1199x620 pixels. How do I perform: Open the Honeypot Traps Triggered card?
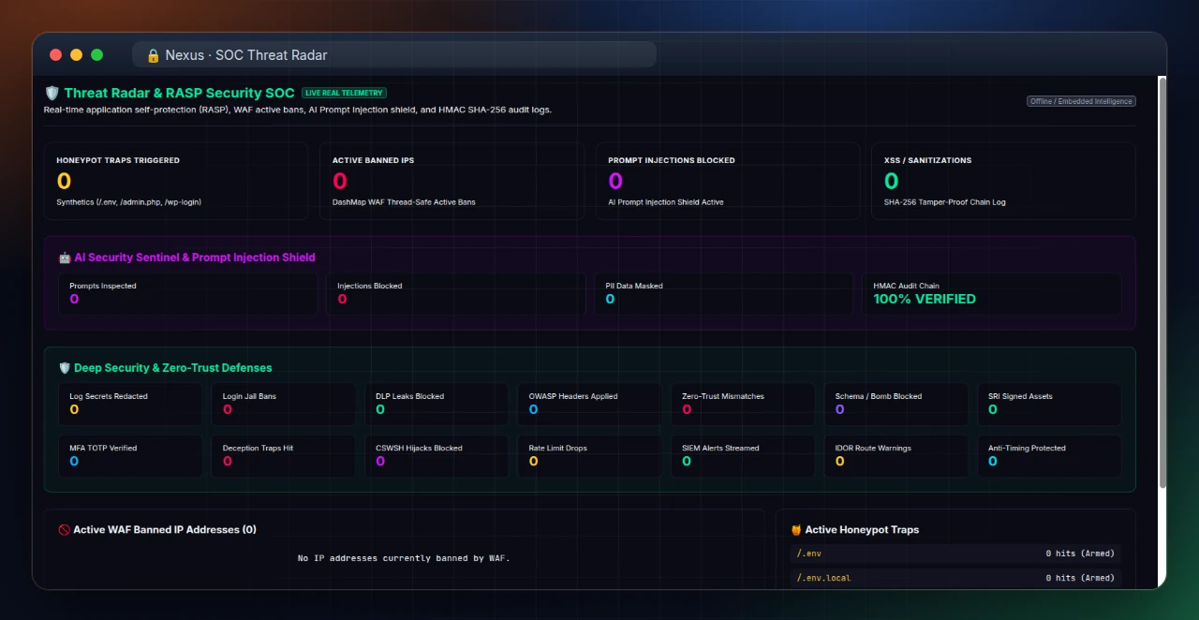[x=175, y=181]
